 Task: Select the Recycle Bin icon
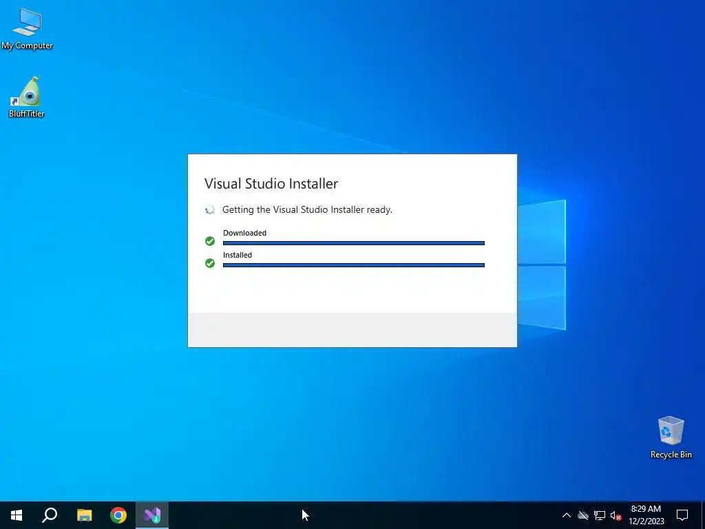tap(671, 437)
